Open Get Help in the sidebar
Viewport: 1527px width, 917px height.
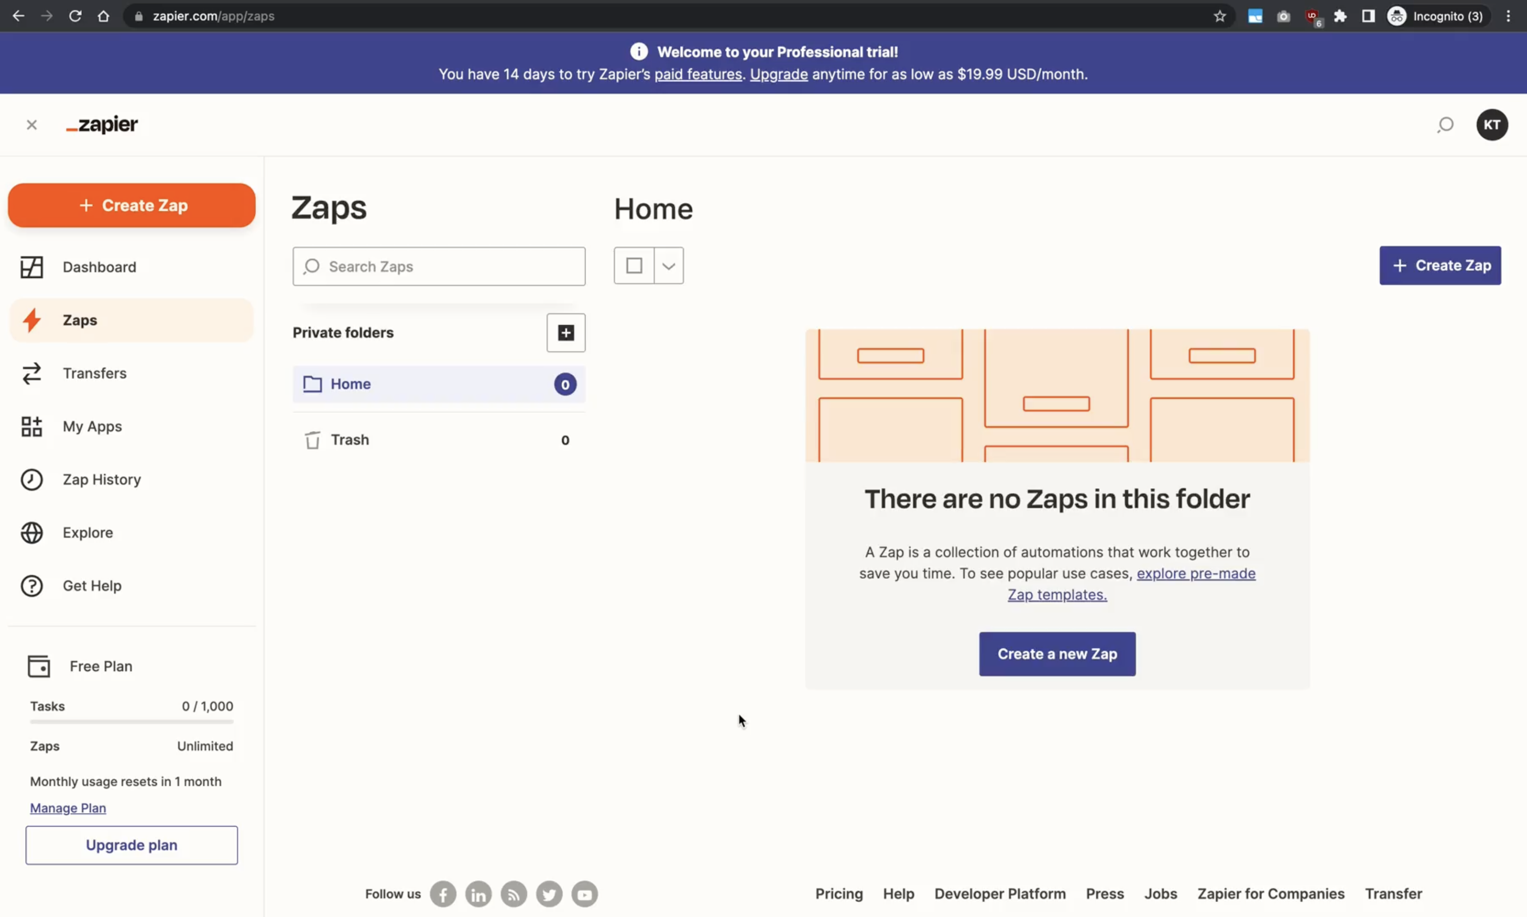tap(131, 586)
